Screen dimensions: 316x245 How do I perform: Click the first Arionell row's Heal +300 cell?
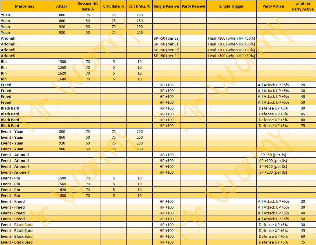pos(231,38)
